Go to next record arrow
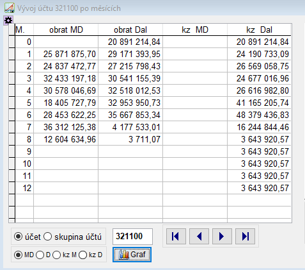The image size is (305, 270). pos(222,237)
